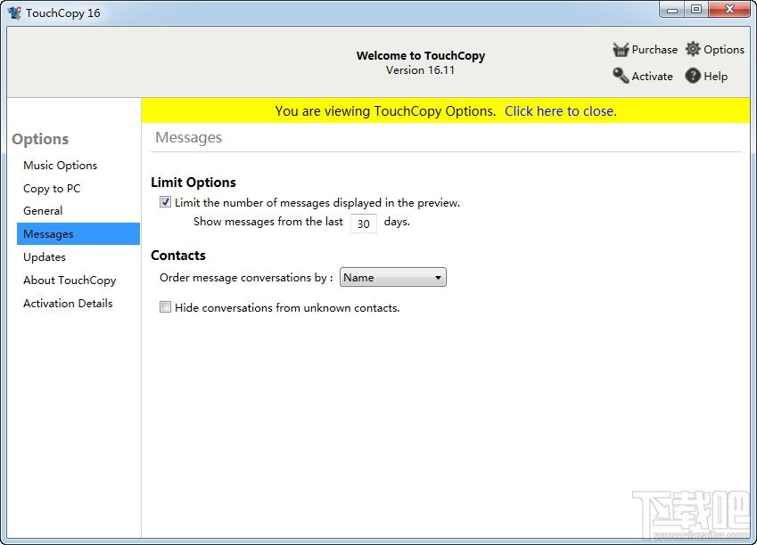Open the Options gear icon
This screenshot has height=545, width=757.
pos(693,50)
